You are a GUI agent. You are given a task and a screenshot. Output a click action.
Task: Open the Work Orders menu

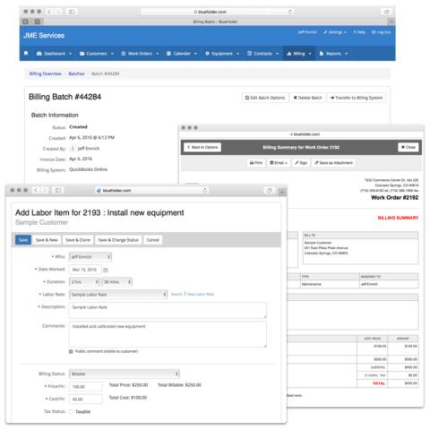[x=140, y=54]
